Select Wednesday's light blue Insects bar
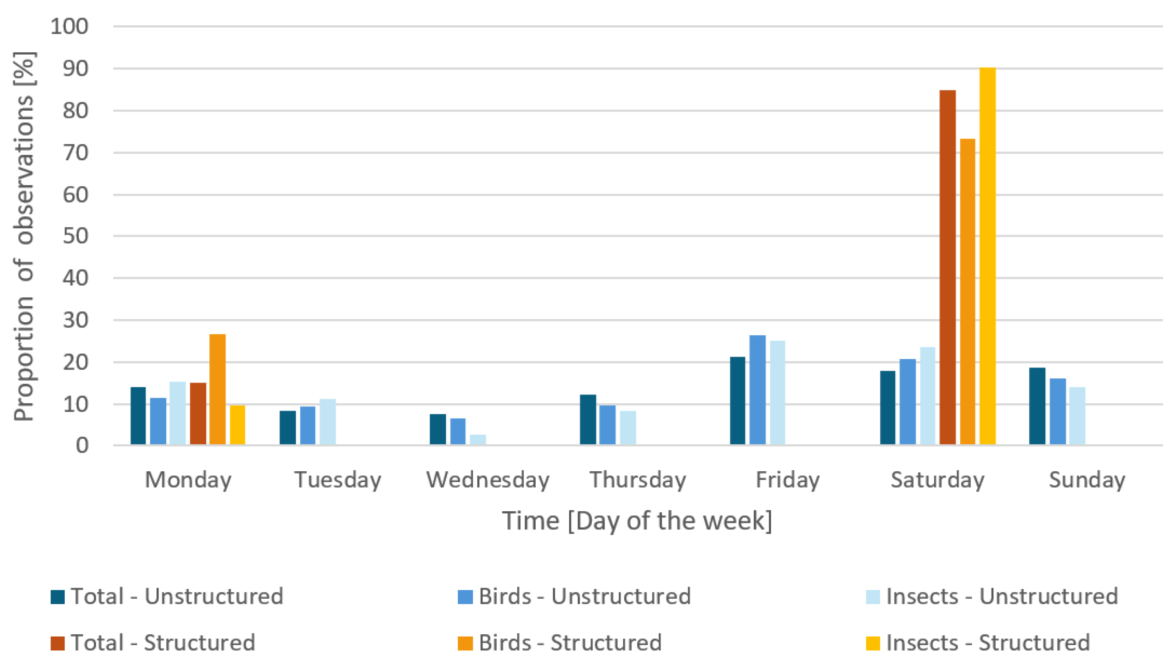This screenshot has width=1172, height=662. point(478,439)
